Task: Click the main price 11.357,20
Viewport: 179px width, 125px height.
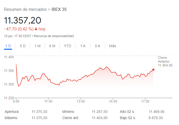Action: point(23,20)
